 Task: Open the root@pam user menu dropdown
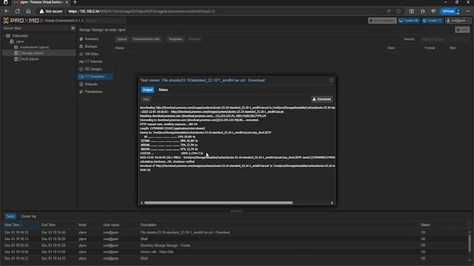(458, 21)
